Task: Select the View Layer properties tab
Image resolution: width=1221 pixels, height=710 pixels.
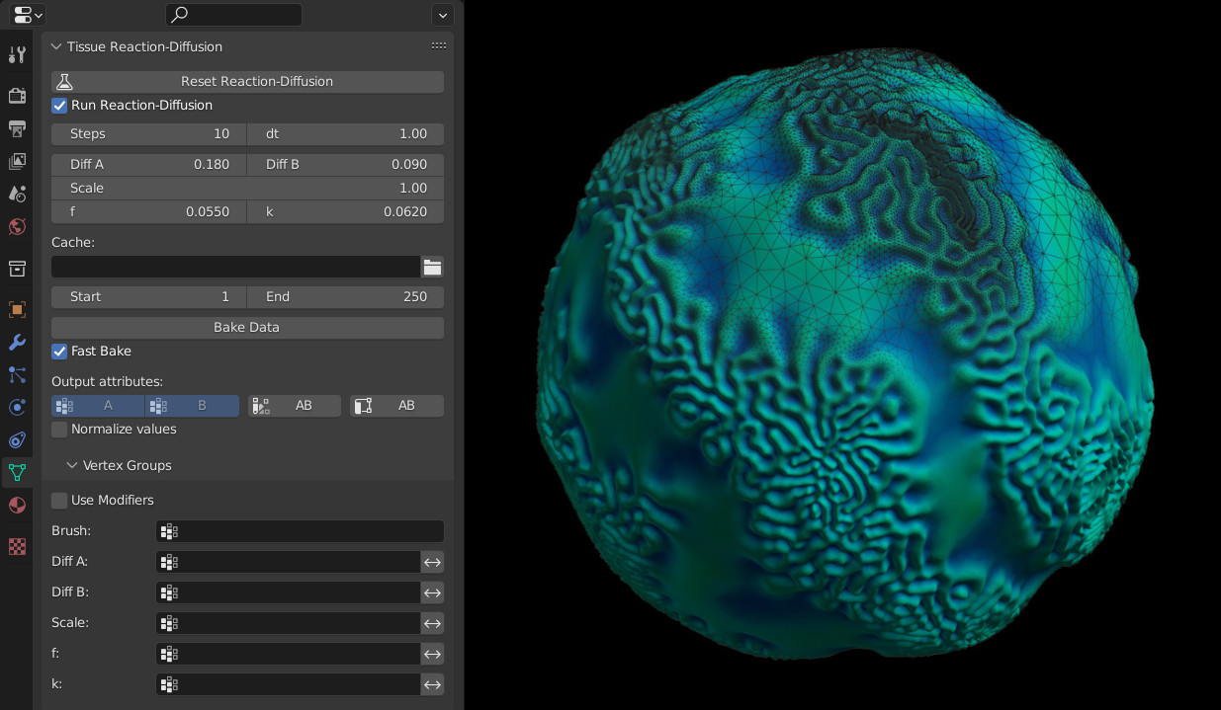Action: click(16, 161)
